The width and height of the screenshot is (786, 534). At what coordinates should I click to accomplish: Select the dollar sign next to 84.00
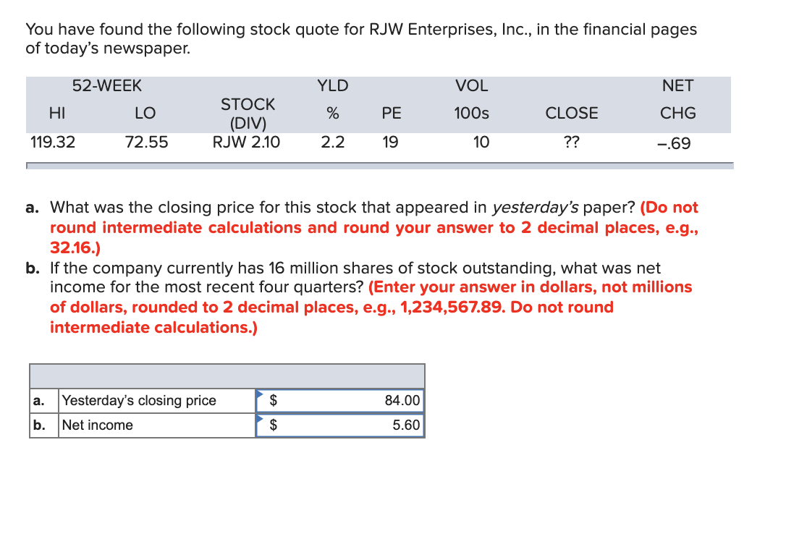click(x=274, y=401)
